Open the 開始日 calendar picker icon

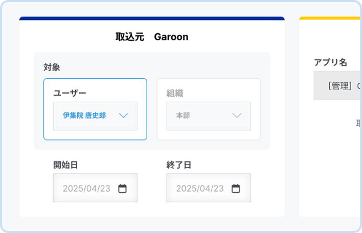coord(122,189)
